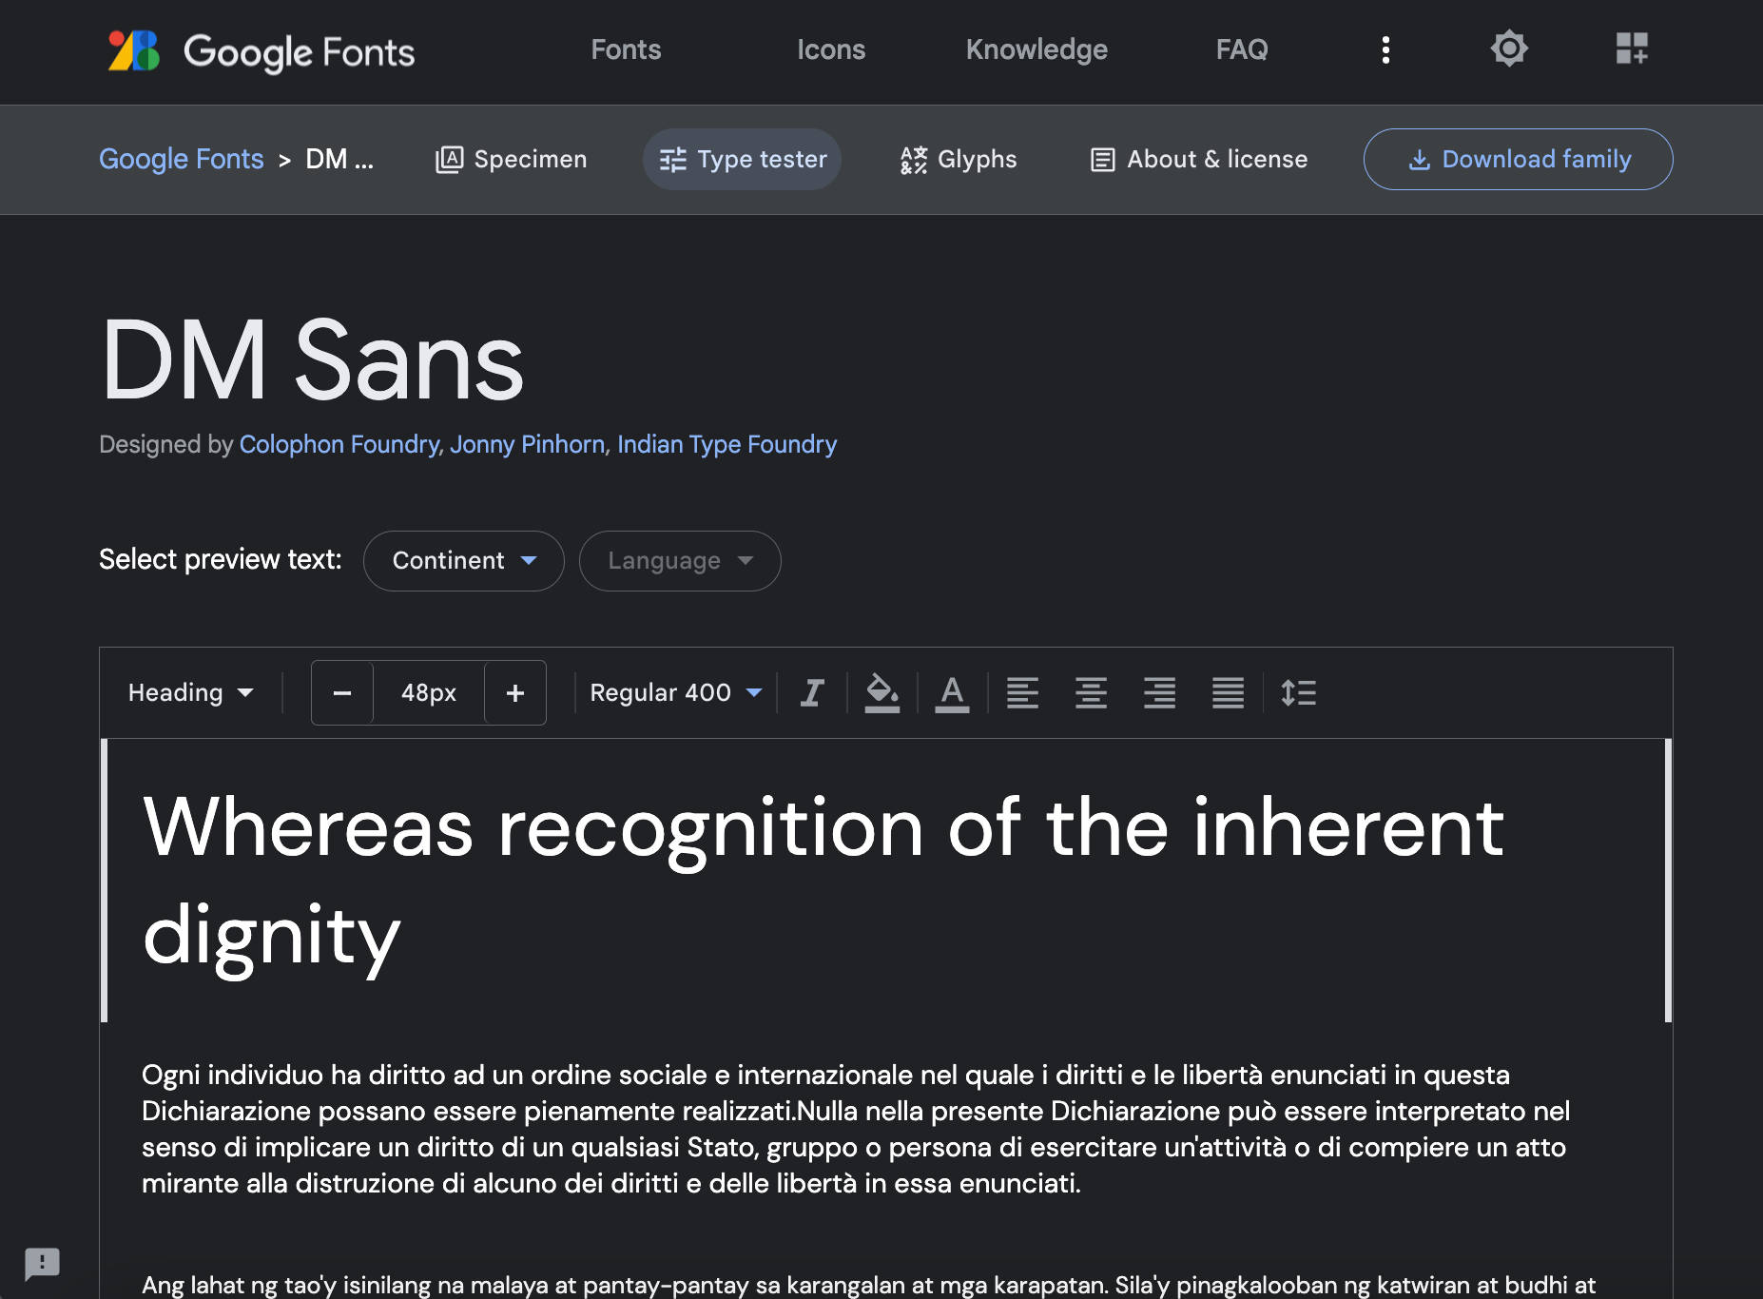This screenshot has width=1763, height=1299.
Task: Switch to the Specimen tab
Action: [511, 159]
